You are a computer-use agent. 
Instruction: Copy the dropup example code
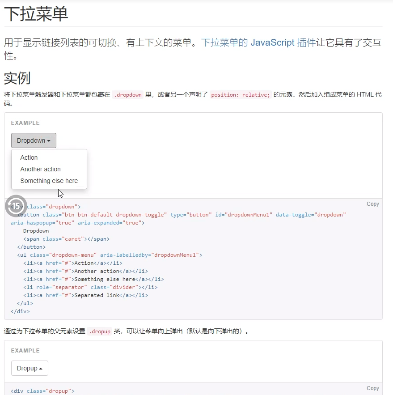click(372, 388)
